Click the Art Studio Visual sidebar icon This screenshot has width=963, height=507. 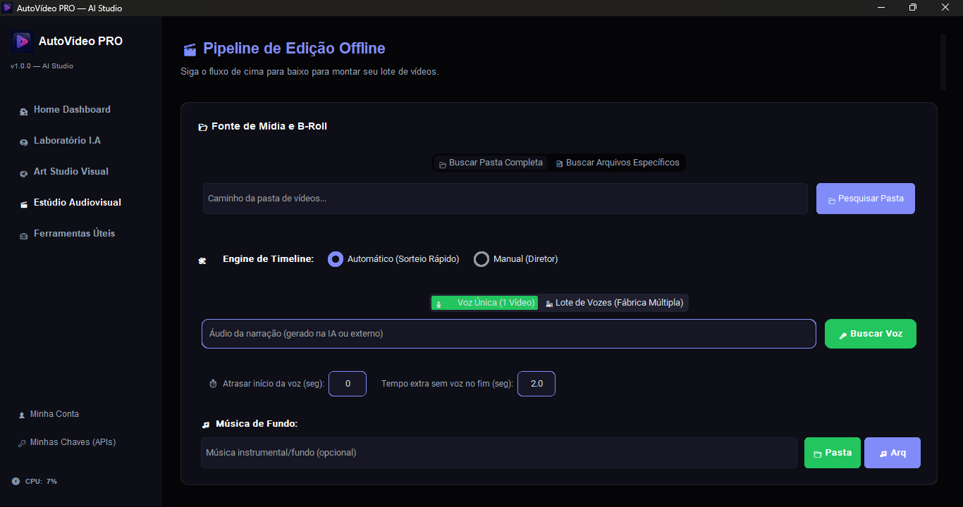pyautogui.click(x=23, y=173)
